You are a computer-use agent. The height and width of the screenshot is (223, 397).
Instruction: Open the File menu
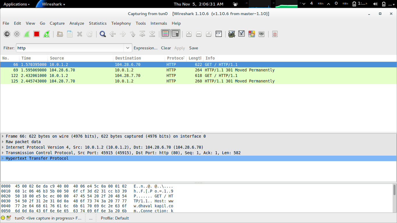(6, 23)
